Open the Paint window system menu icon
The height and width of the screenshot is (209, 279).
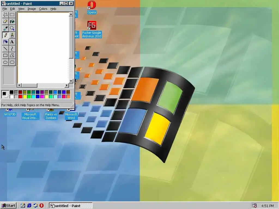(3, 3)
